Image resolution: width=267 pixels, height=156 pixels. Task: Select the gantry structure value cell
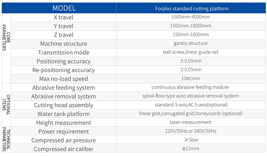[x=191, y=43]
